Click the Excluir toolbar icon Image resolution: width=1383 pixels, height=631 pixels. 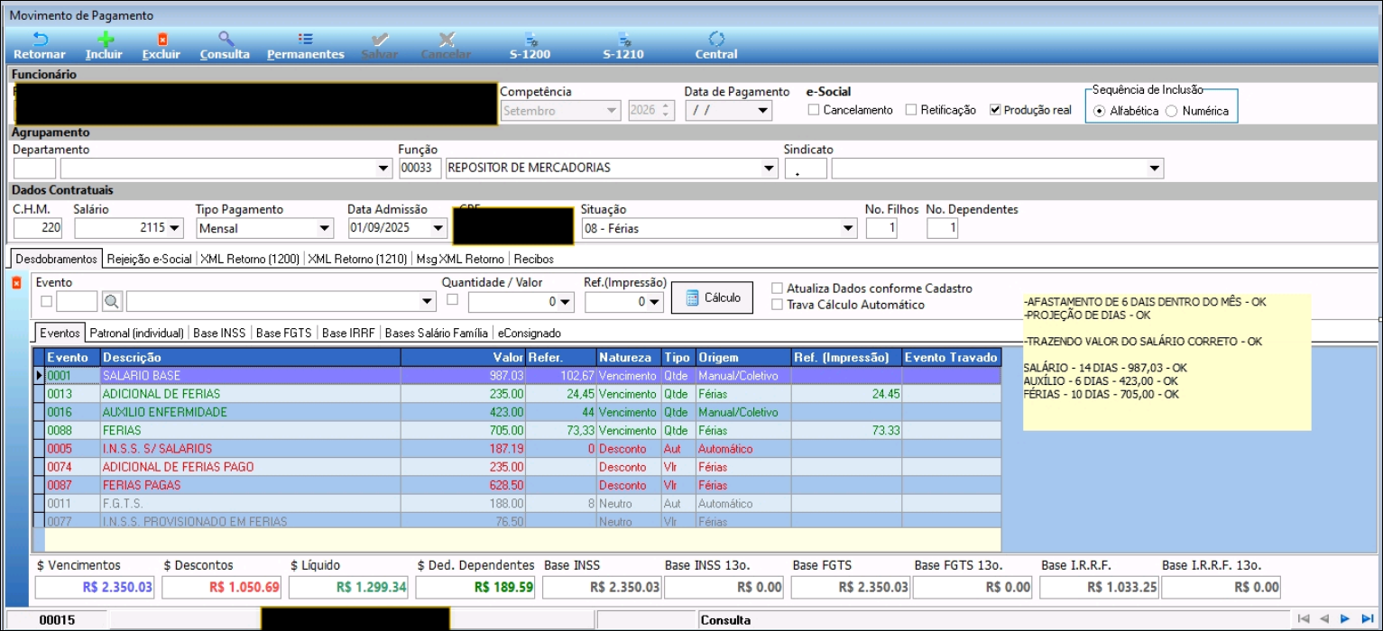161,46
